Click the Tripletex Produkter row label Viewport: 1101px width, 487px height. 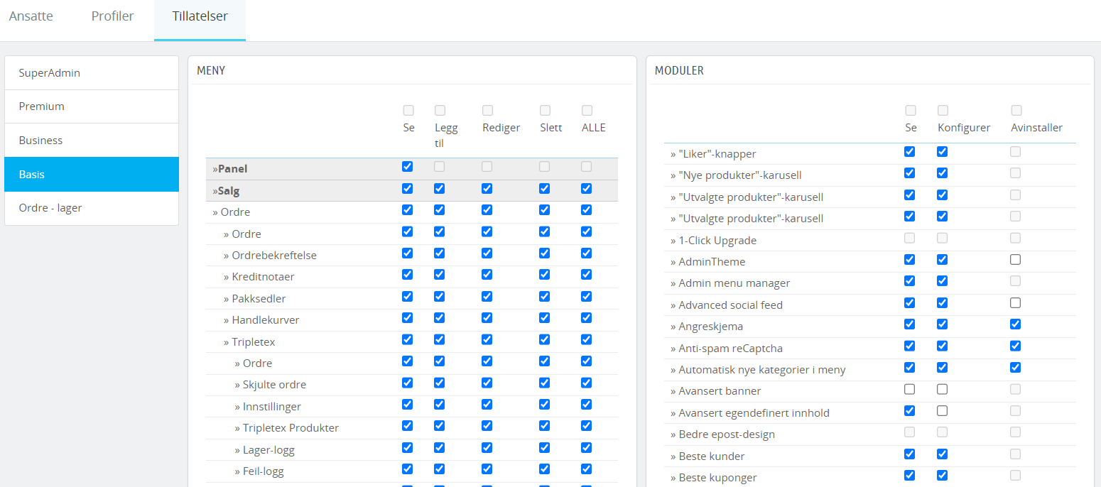[x=287, y=428]
